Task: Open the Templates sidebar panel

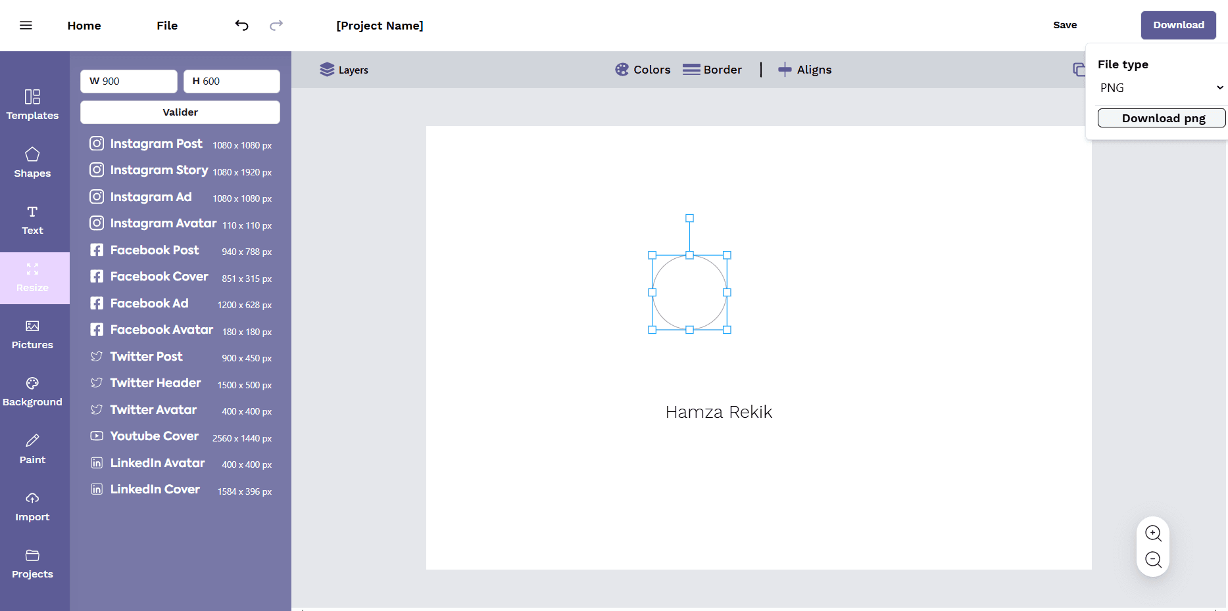Action: (32, 105)
